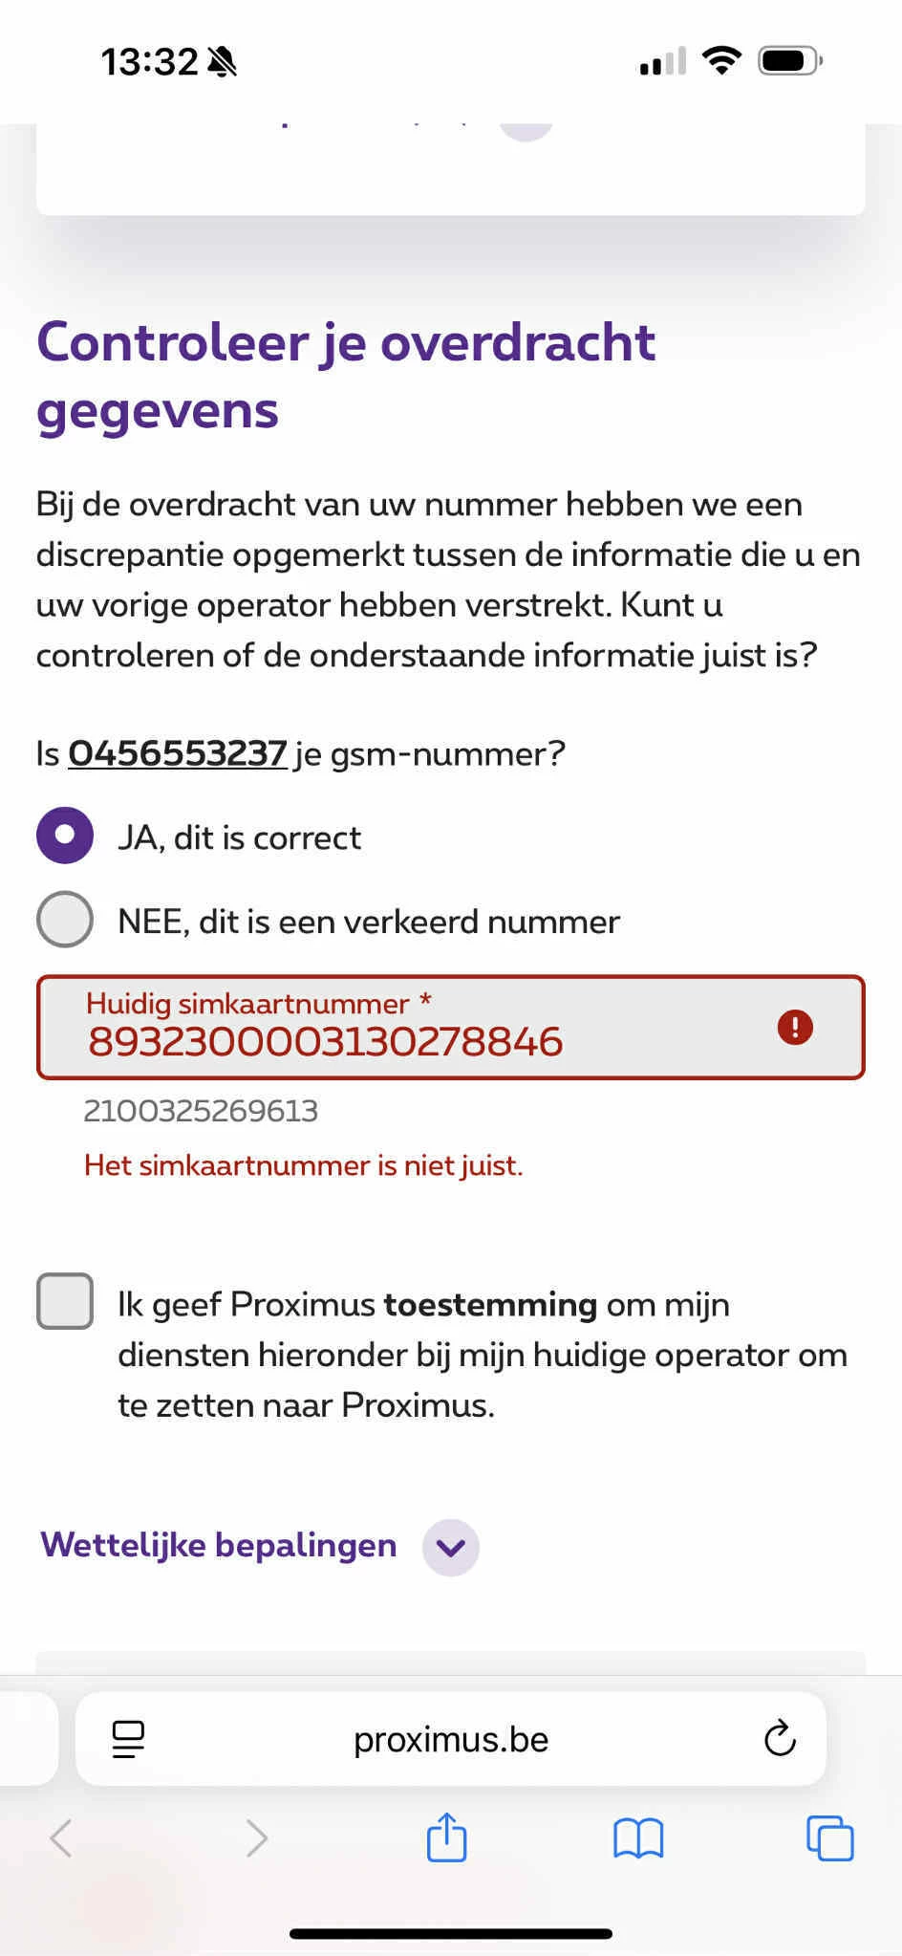The height and width of the screenshot is (1956, 902).
Task: Select 'JA, dit is correct' radio button
Action: (x=65, y=836)
